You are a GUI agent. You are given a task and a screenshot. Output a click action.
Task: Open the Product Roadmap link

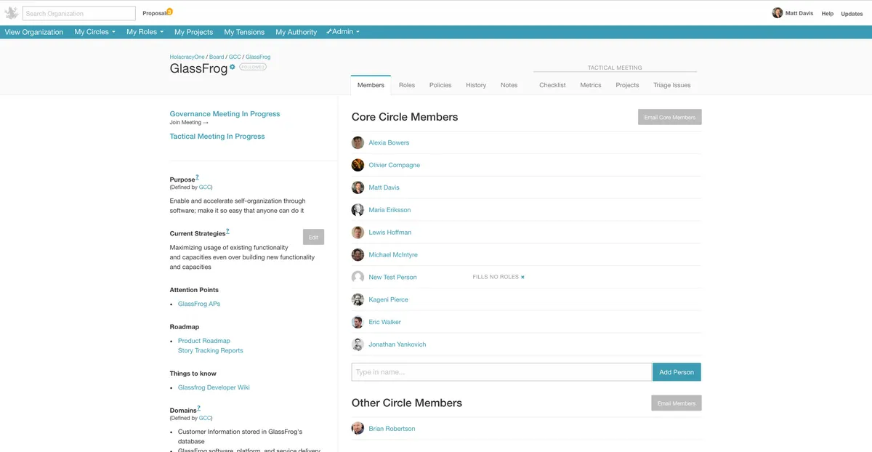(x=204, y=340)
